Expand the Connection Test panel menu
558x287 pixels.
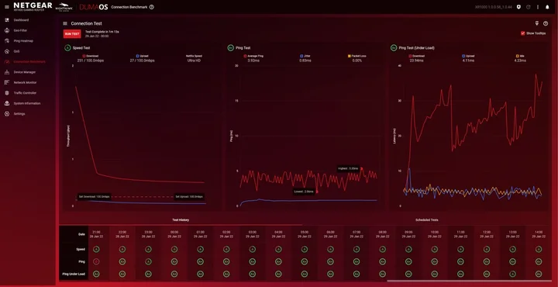pos(65,23)
